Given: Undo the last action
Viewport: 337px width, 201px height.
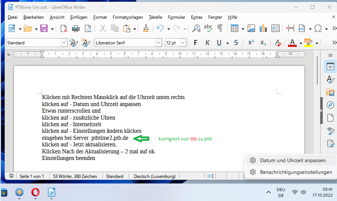Looking at the screenshot, I should 160,29.
